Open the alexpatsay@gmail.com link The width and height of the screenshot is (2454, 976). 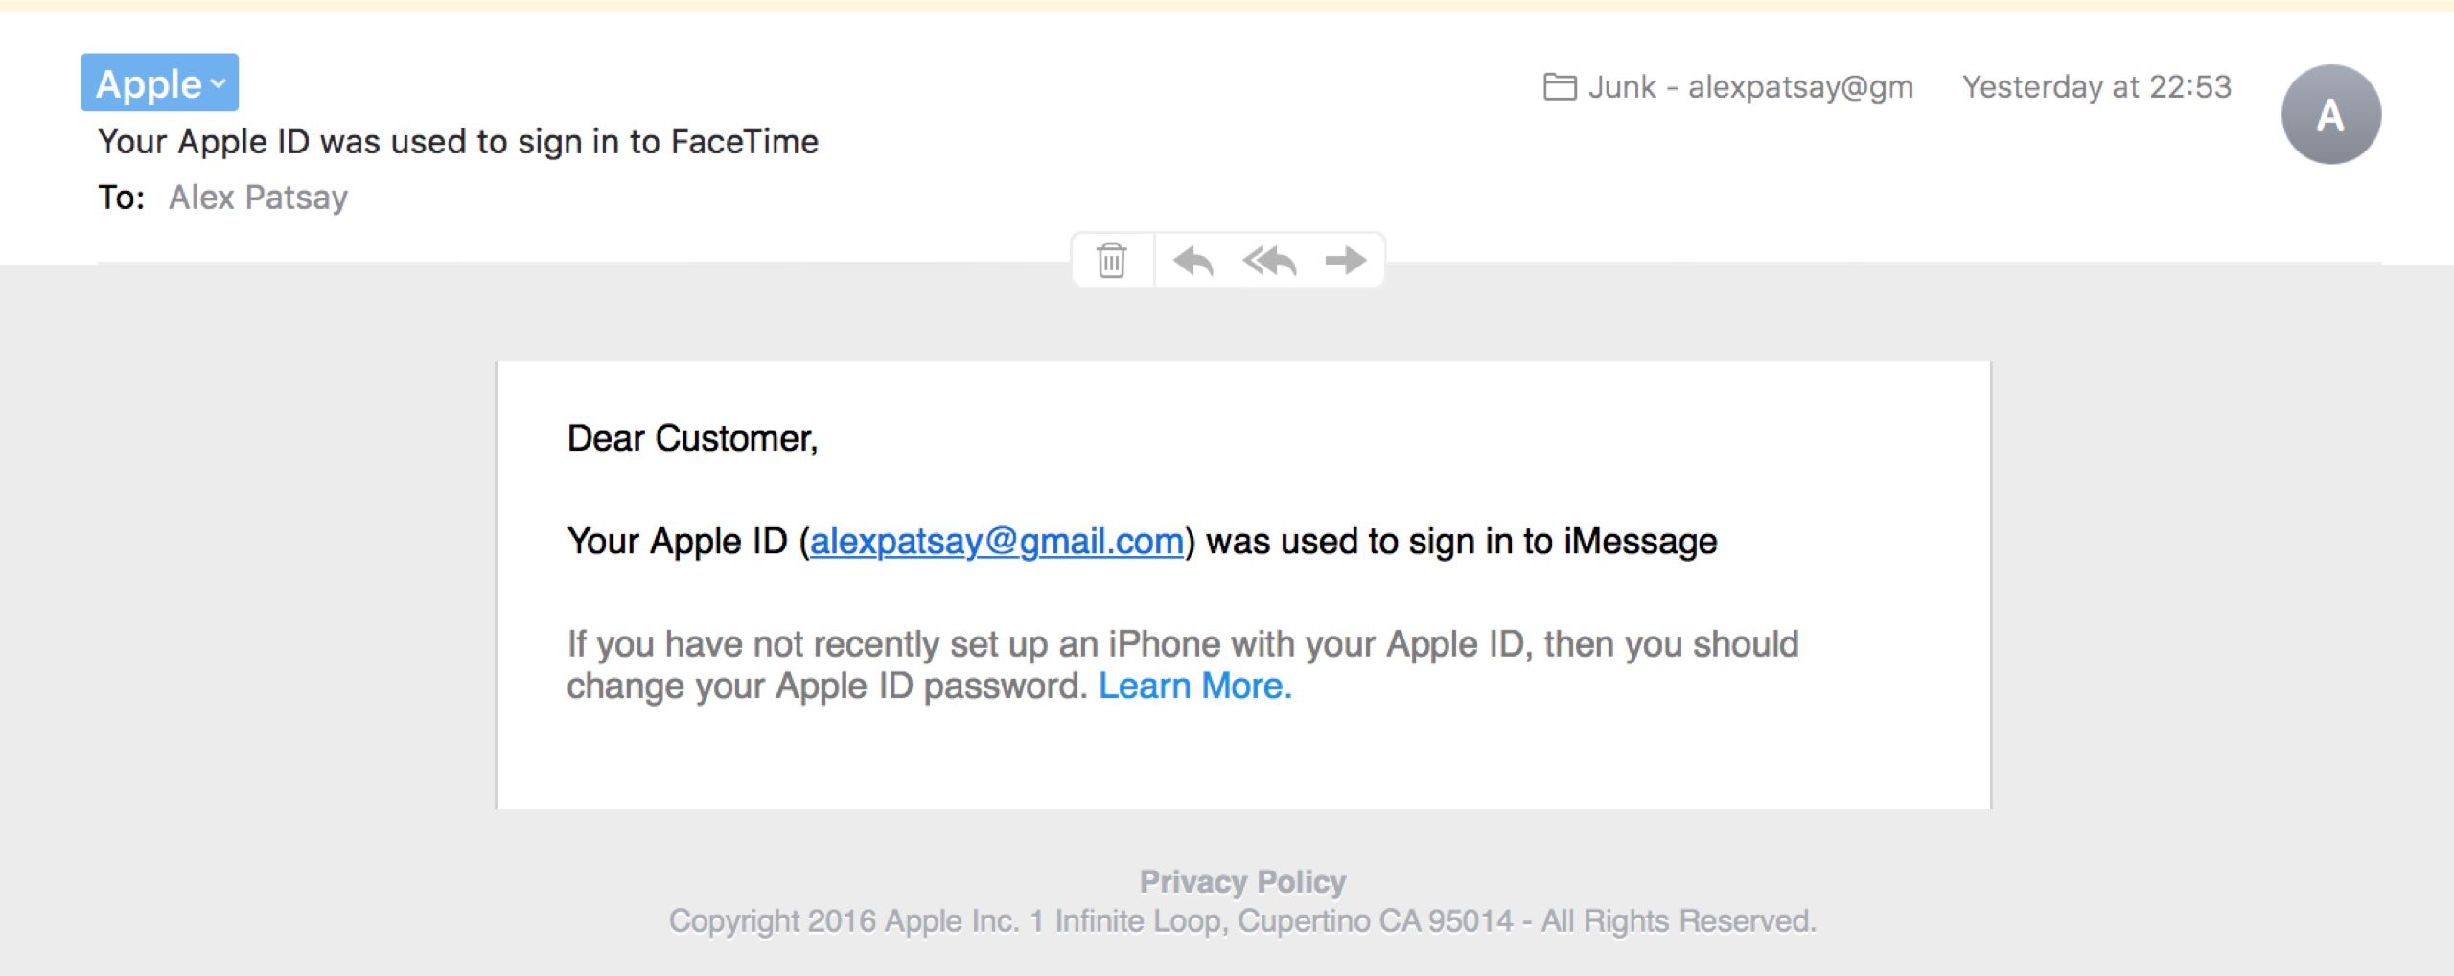point(997,542)
